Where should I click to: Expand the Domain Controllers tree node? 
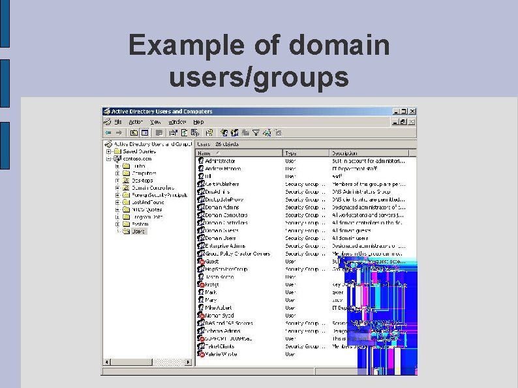pos(117,188)
